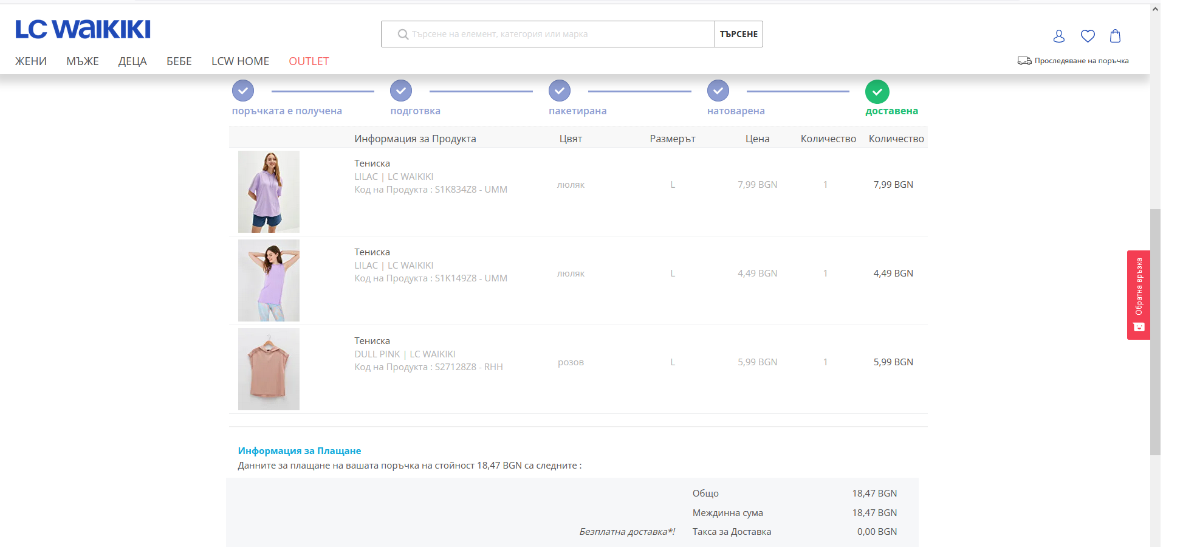Click the preparation step checkmark circle

401,91
